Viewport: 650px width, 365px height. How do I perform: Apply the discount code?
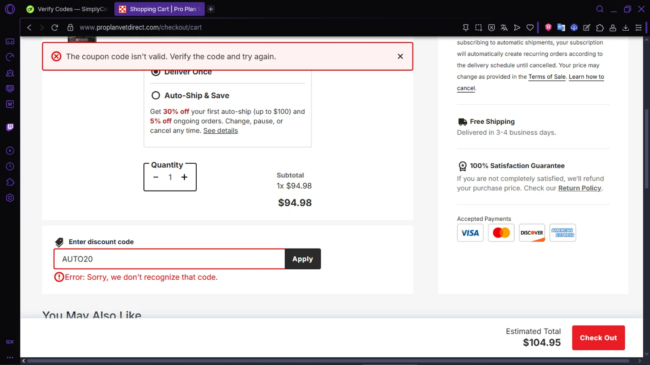pyautogui.click(x=302, y=259)
